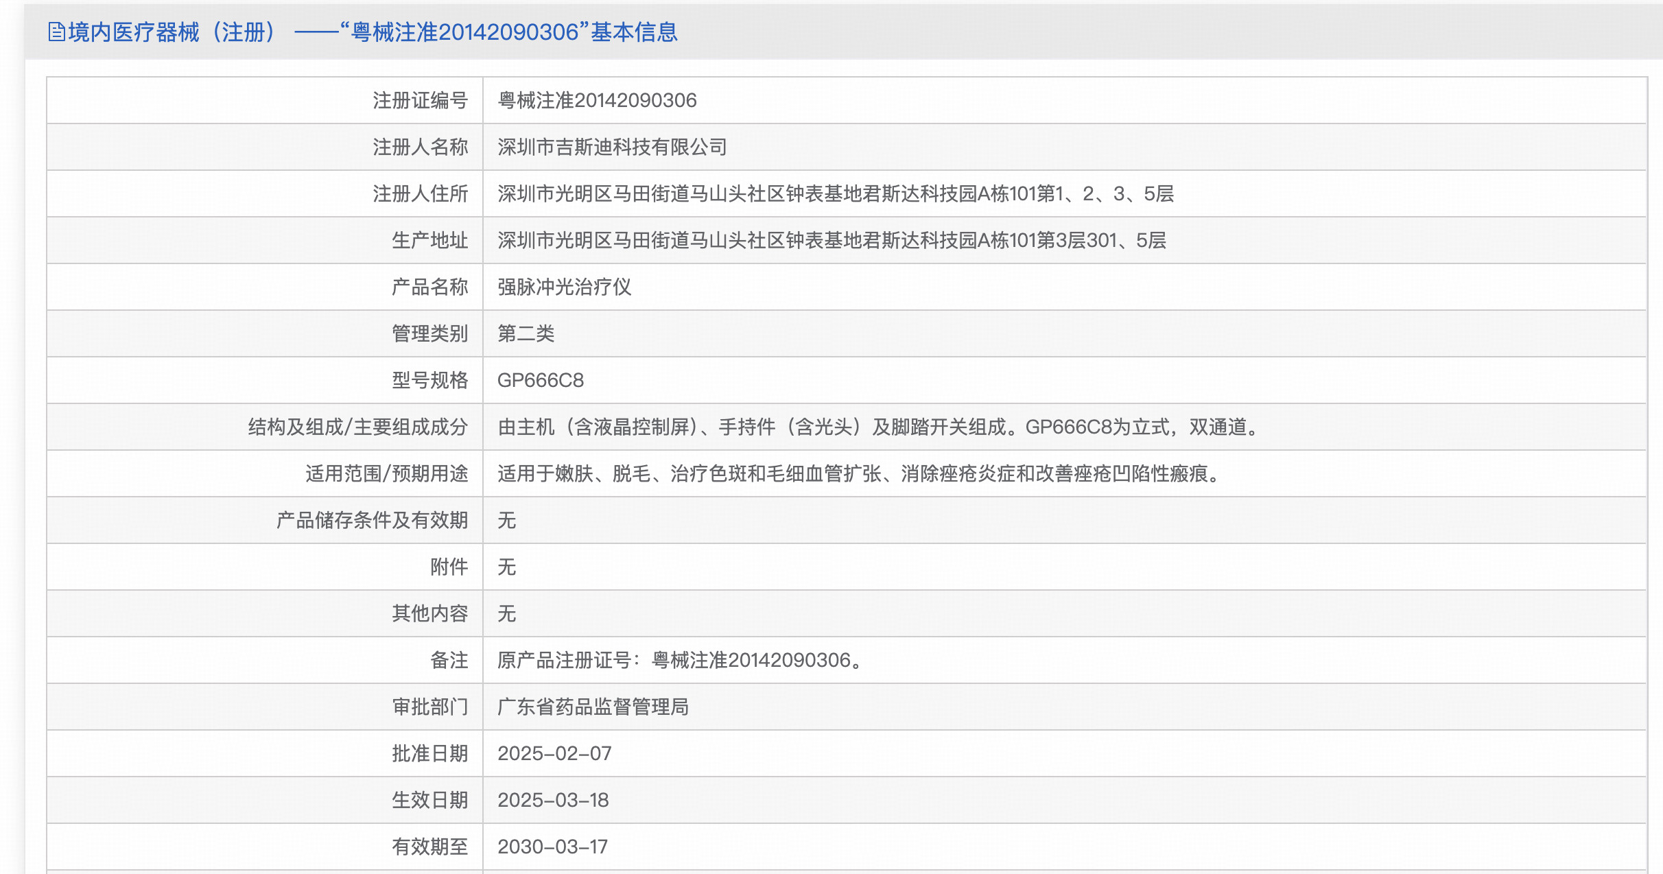Click the document icon beside the page title
Screen dimensions: 1663x874
pyautogui.click(x=56, y=30)
